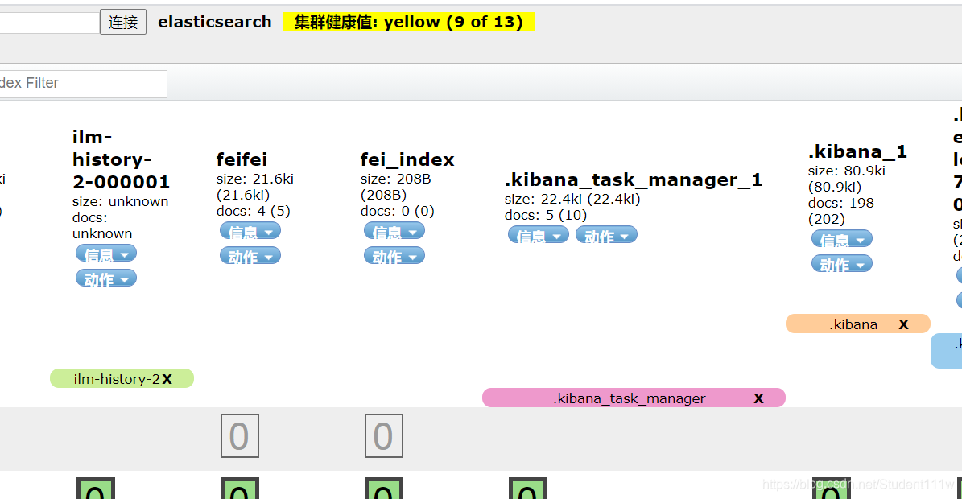The width and height of the screenshot is (962, 499).
Task: Click the 连接 connect button
Action: pyautogui.click(x=122, y=22)
